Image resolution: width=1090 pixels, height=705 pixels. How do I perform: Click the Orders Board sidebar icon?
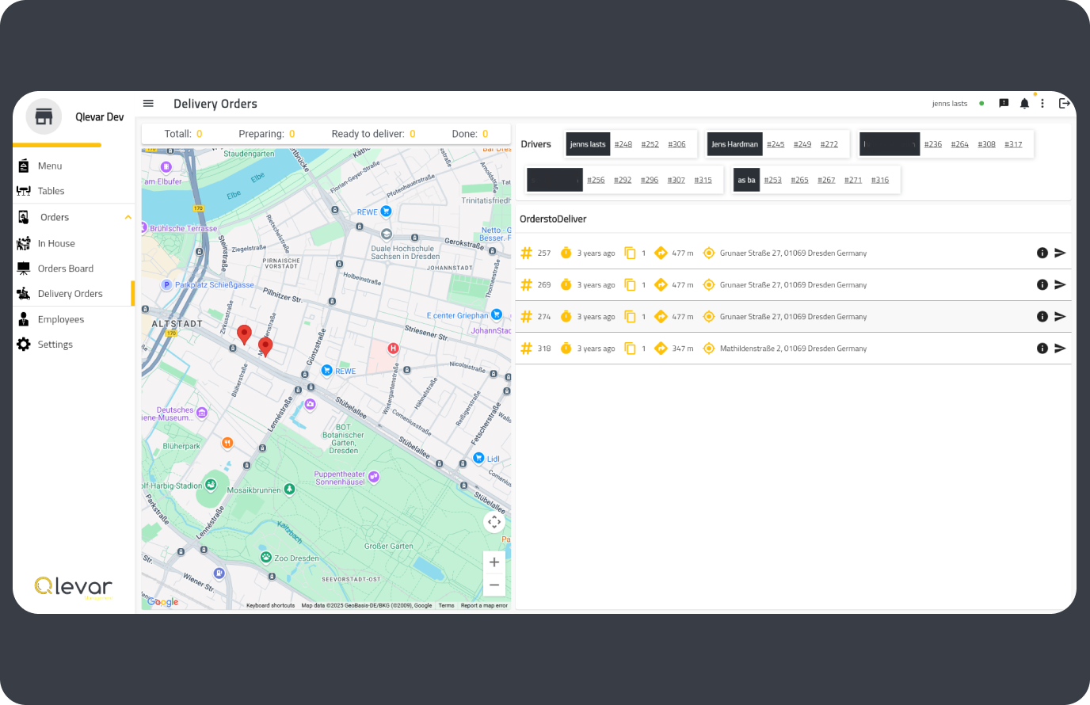click(23, 268)
